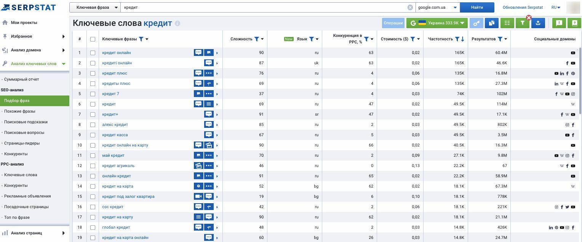This screenshot has width=582, height=242.
Task: Click the copy to clipboard icon button
Action: pos(491,23)
